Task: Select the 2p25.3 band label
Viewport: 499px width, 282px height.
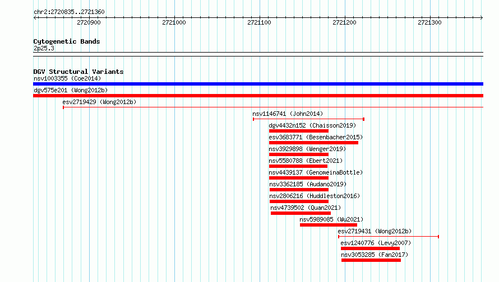Action: [44, 49]
